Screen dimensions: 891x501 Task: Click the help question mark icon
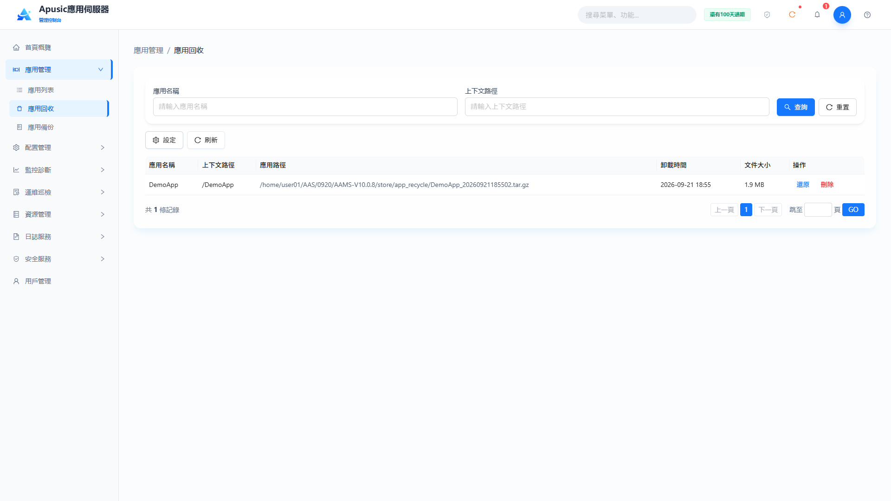867,15
